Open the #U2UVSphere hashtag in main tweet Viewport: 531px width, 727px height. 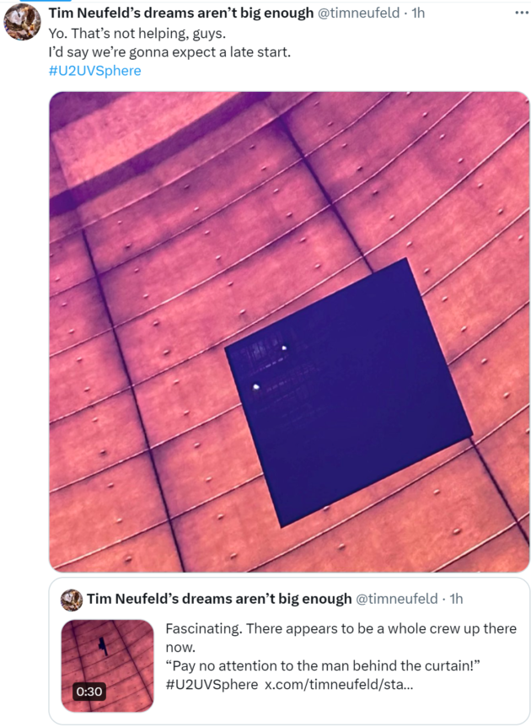[94, 71]
